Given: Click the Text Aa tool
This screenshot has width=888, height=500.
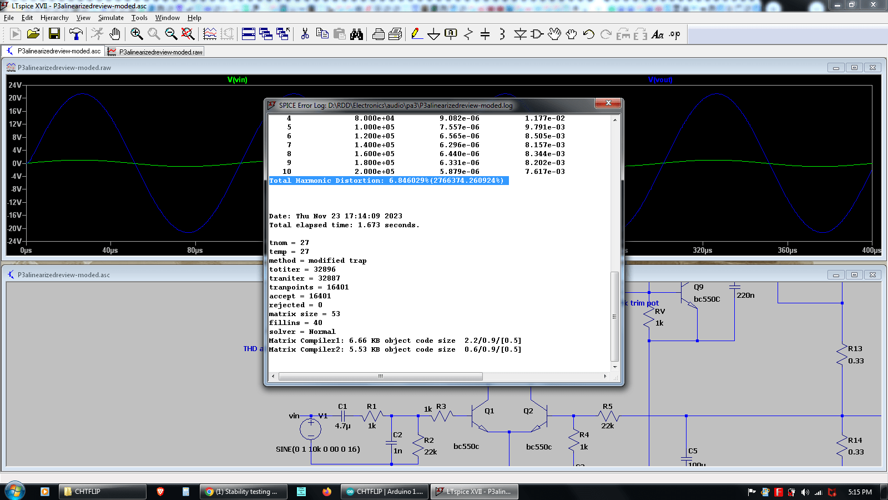Looking at the screenshot, I should pyautogui.click(x=657, y=34).
